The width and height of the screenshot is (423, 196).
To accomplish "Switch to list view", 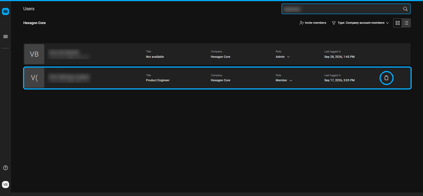I will tap(406, 23).
